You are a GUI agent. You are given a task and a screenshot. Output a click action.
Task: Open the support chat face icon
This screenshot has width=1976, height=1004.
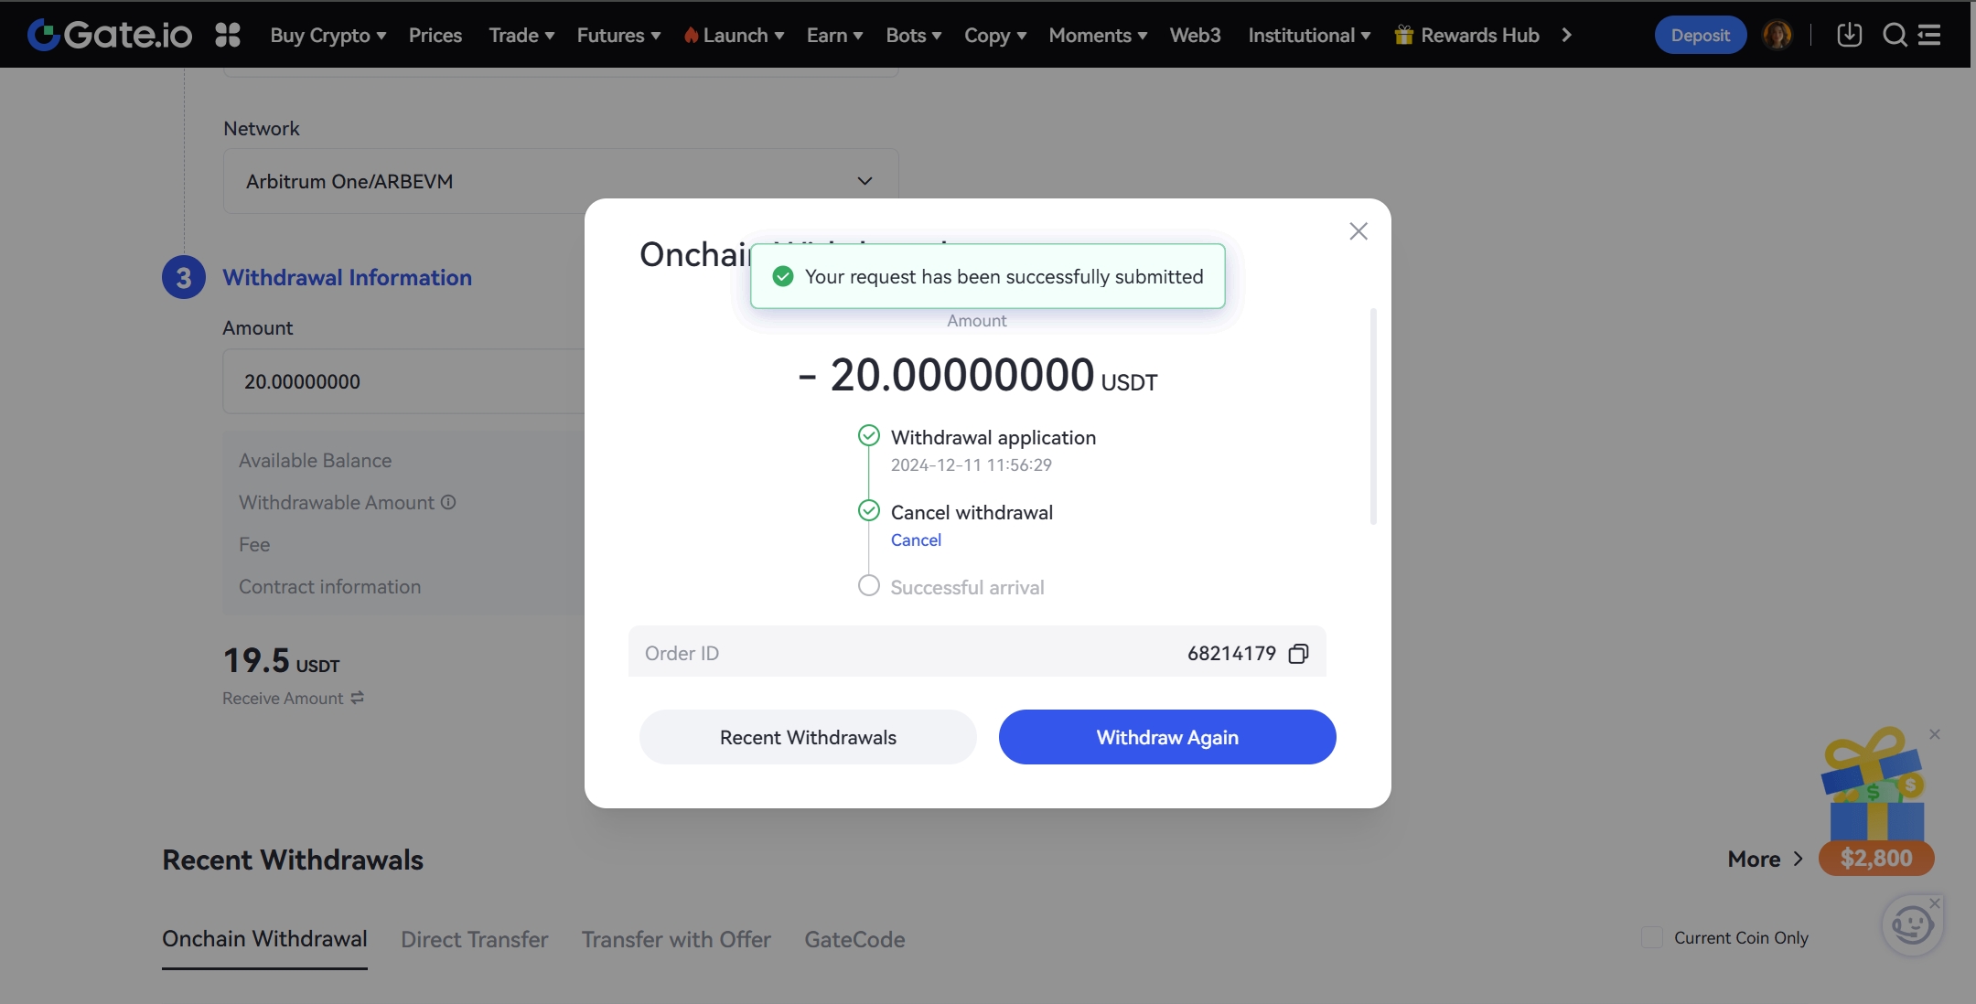(1912, 925)
